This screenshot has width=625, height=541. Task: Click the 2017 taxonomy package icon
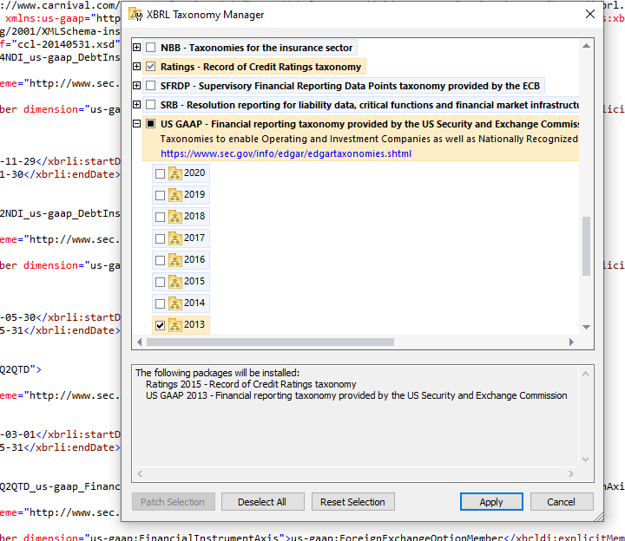click(174, 238)
